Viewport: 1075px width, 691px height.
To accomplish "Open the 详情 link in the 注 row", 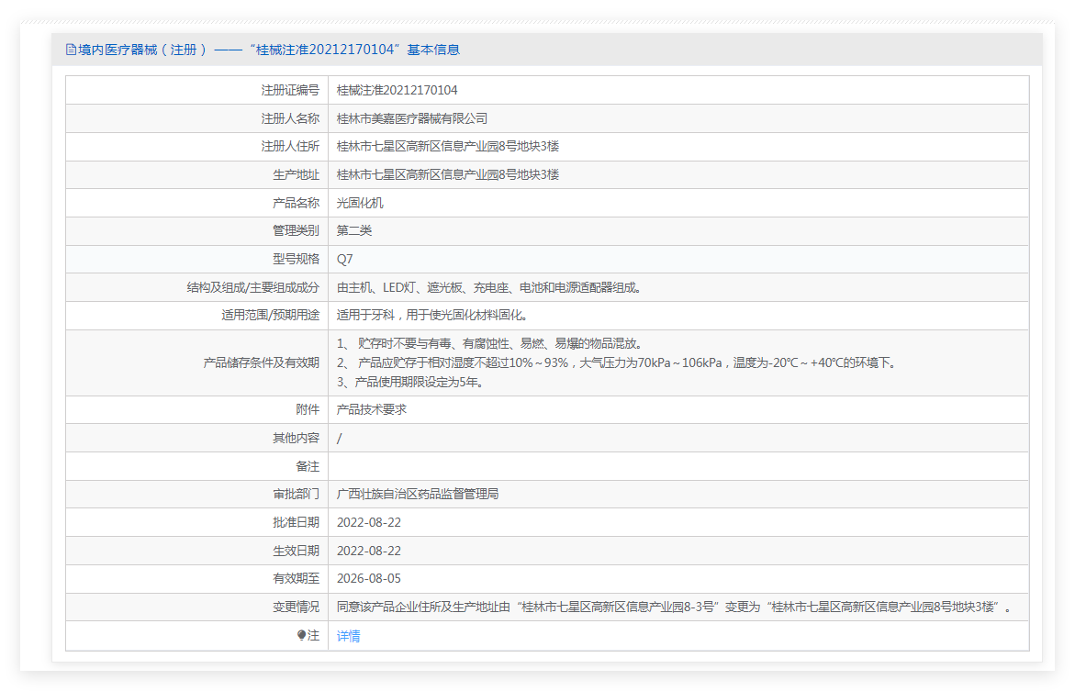I will tap(348, 636).
